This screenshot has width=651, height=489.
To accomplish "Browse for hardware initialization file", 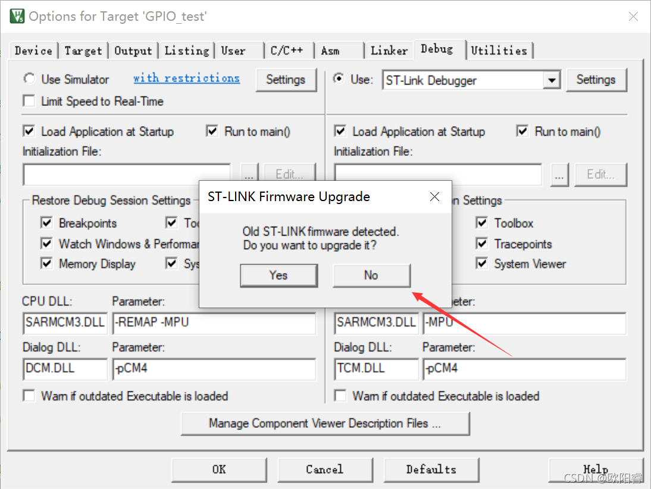I will tap(560, 175).
